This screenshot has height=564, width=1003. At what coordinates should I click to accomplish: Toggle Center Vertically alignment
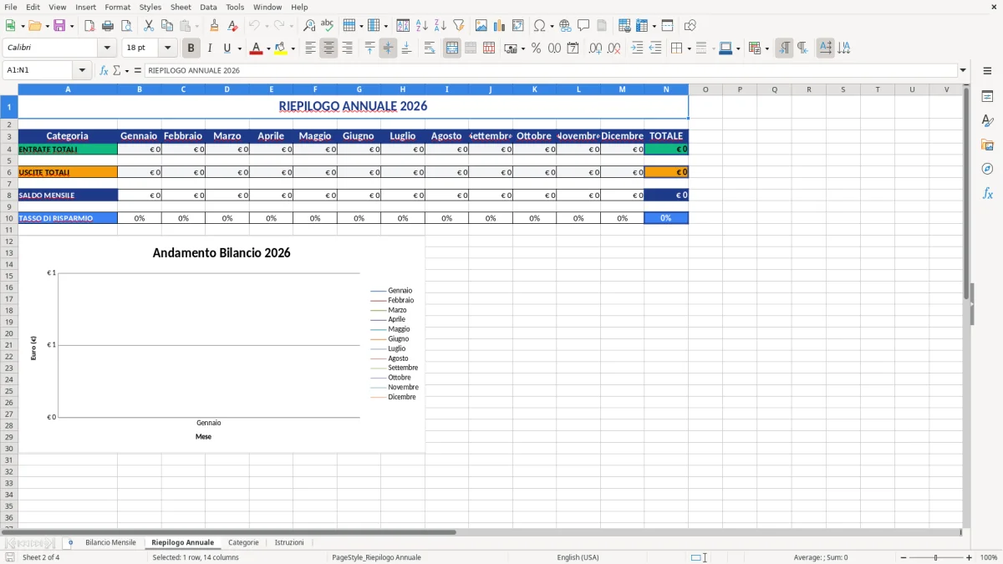click(388, 48)
